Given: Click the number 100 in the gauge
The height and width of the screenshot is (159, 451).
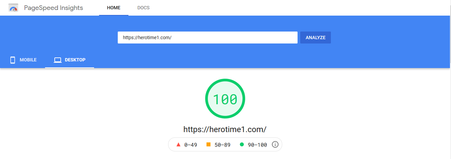Looking at the screenshot, I should click(225, 99).
